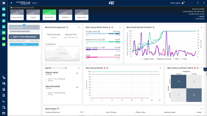Close the Signals panel
Screen dimensions: 207x116
coord(79,68)
